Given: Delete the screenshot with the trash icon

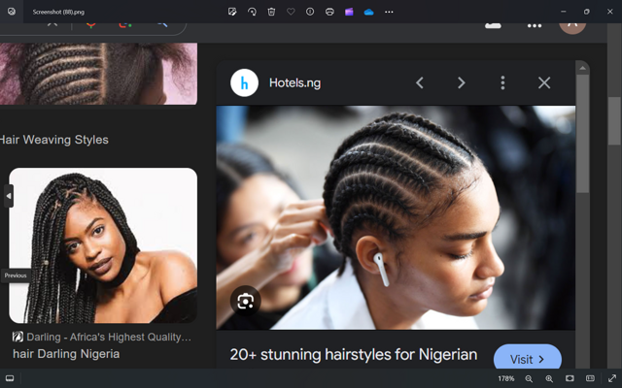Looking at the screenshot, I should click(271, 12).
